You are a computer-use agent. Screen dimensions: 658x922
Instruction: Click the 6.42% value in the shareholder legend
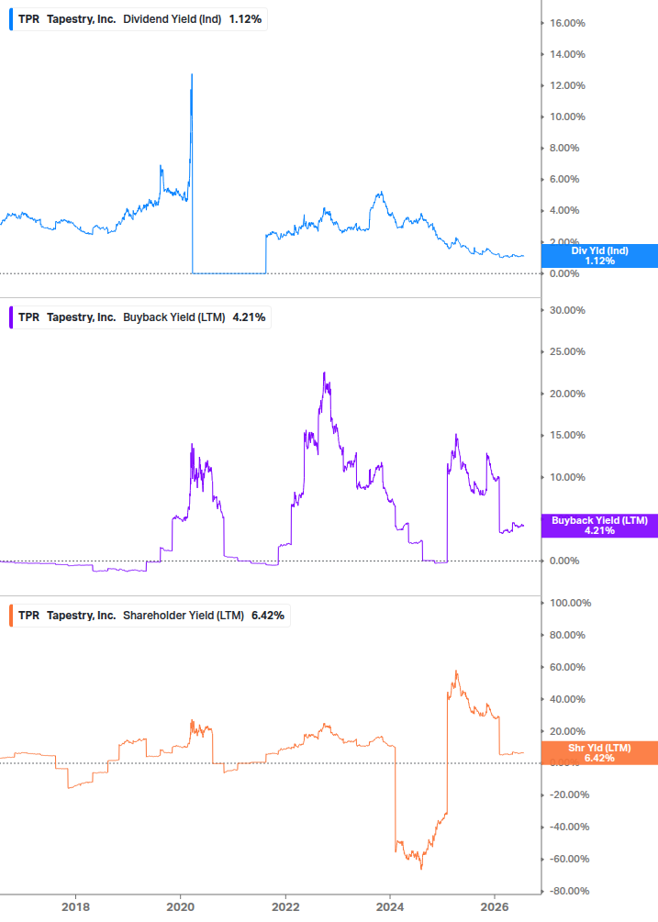click(268, 616)
